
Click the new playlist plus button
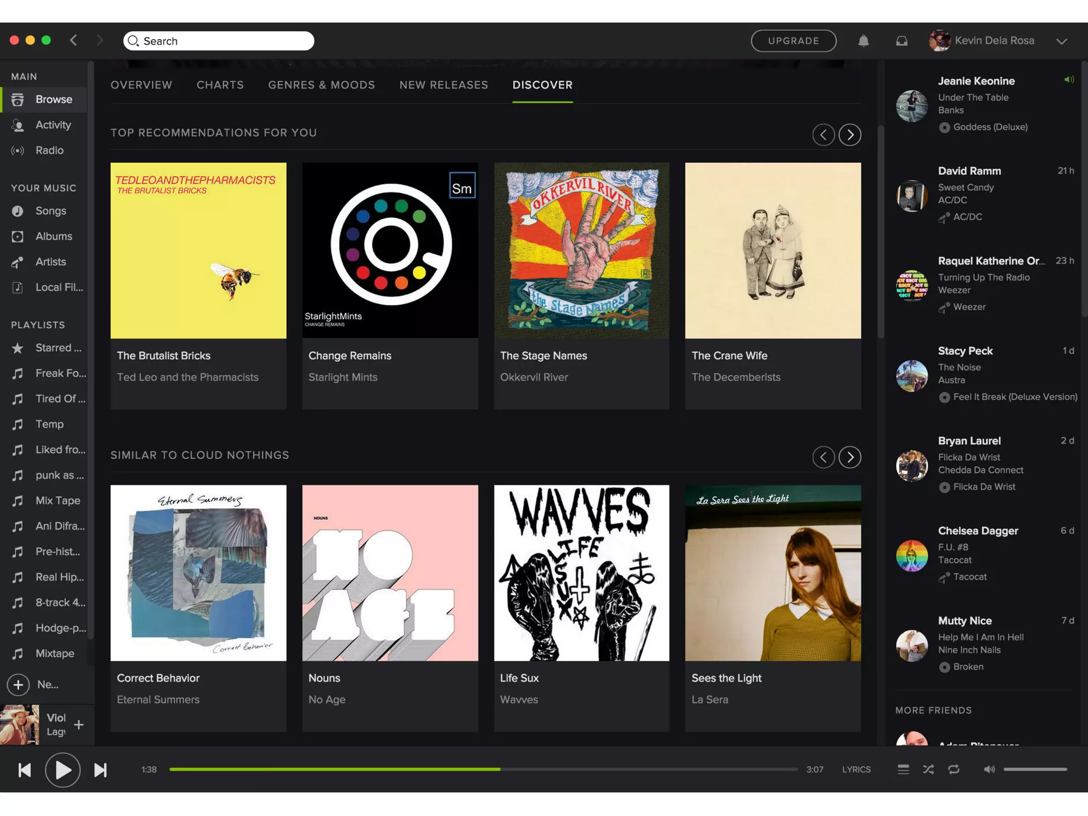click(x=18, y=684)
